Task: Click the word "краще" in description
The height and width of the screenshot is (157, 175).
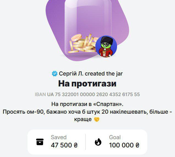Action: tap(83, 119)
